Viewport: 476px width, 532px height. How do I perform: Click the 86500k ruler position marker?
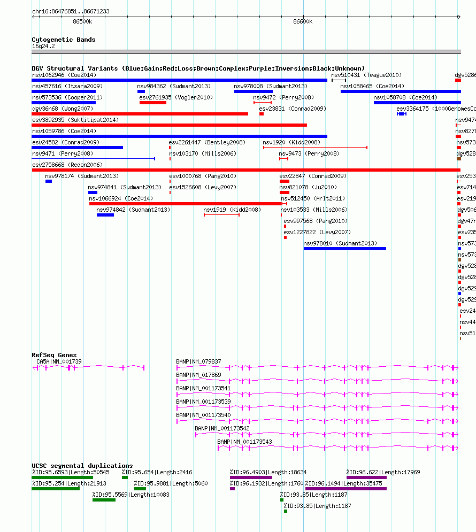click(x=82, y=22)
